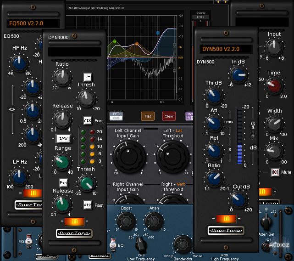Click the purple Met Pre button
Image resolution: width=294 pixels, height=261 pixels.
pos(189,116)
